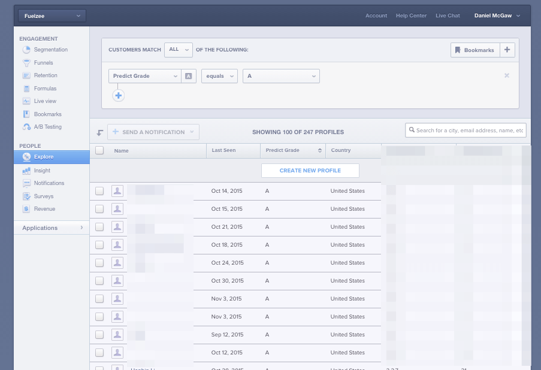Toggle the select-all checkbox in the table header
The width and height of the screenshot is (541, 370).
click(x=99, y=150)
